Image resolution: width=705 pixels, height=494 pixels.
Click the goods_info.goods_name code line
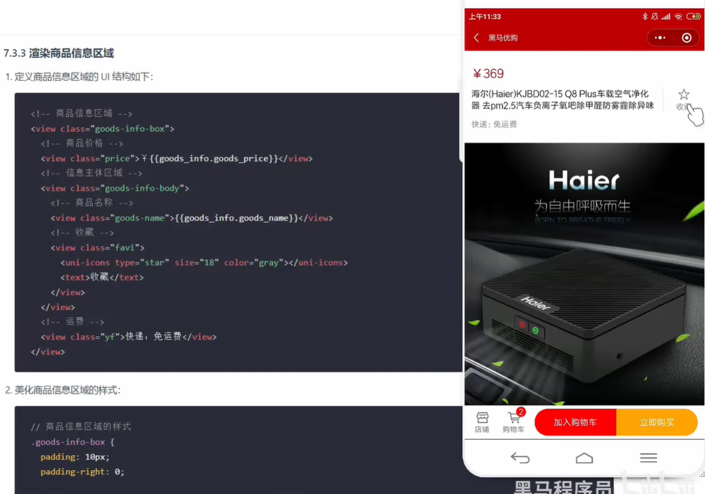click(191, 218)
